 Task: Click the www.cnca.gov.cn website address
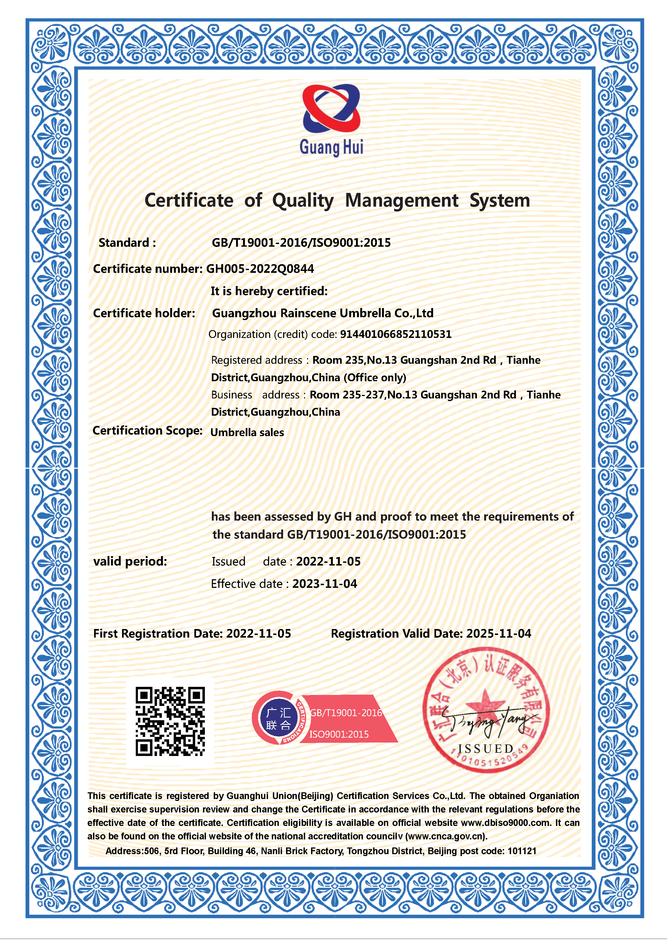coord(446,836)
